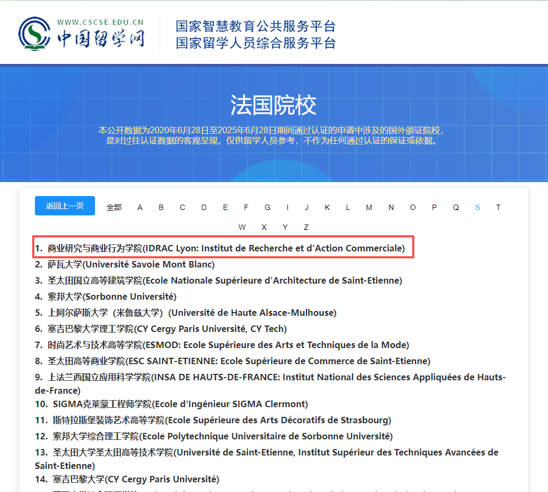The image size is (548, 492).
Task: Filter institutions by letter Z
Action: pyautogui.click(x=306, y=227)
